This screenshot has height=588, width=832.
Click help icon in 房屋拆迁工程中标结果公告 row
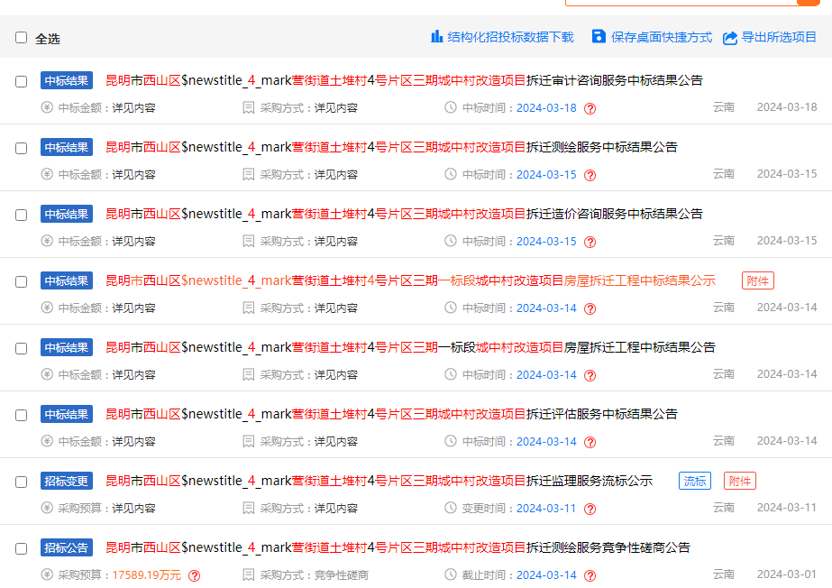(590, 376)
